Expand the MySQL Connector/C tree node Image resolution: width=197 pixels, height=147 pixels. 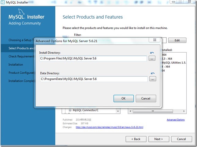pyautogui.click(x=70, y=110)
